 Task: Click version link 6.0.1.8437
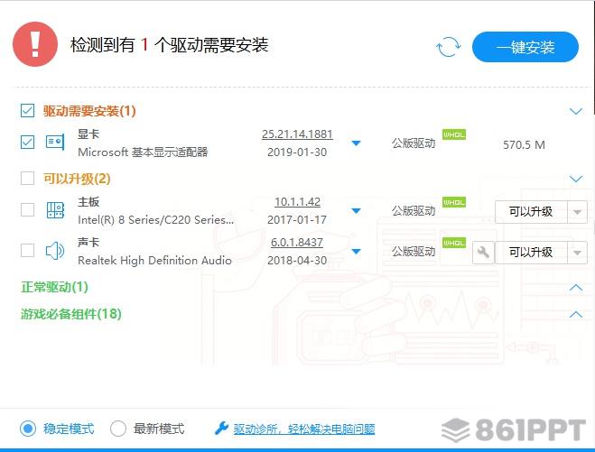coord(297,243)
